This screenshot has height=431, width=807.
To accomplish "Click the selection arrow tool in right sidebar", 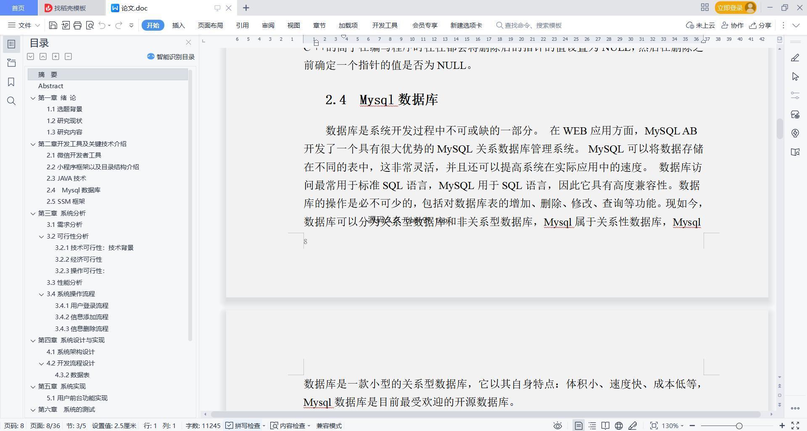I will pyautogui.click(x=795, y=76).
